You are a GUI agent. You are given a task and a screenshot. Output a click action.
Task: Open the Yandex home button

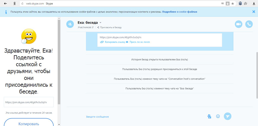coord(15,4)
